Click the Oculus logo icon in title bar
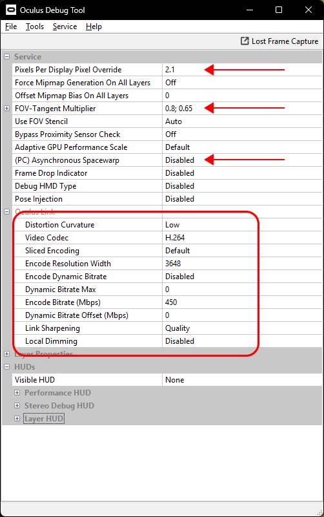Screen dimensions: 324x517 click(11, 10)
